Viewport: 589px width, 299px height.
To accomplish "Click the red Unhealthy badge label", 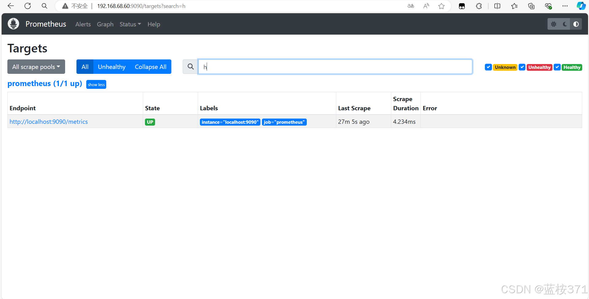I will (x=540, y=67).
